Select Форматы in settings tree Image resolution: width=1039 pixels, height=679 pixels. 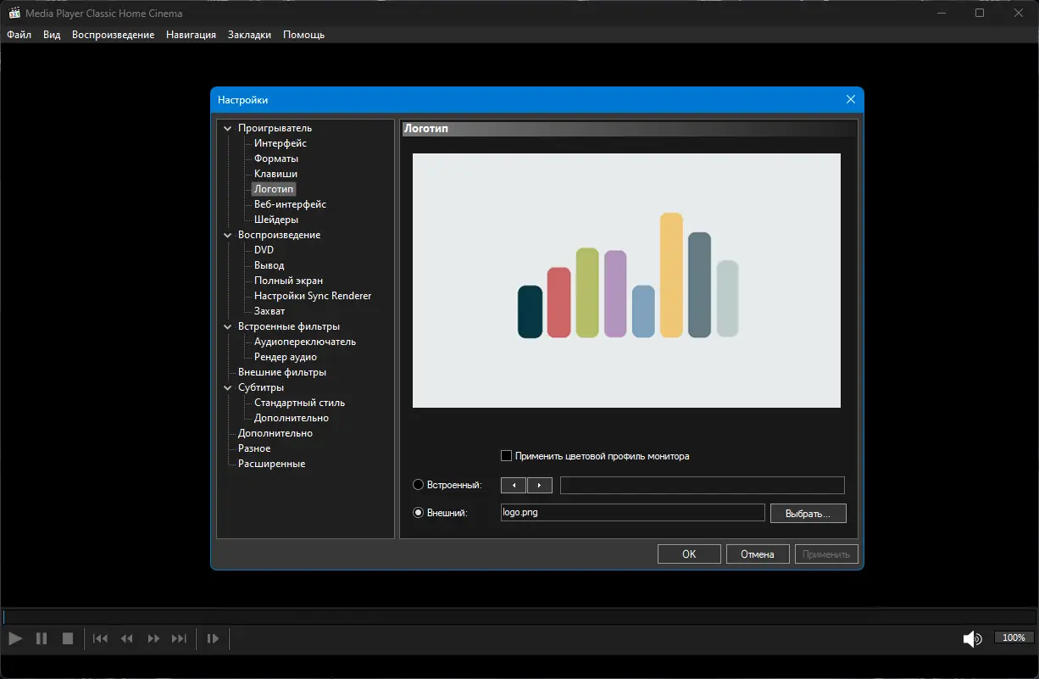coord(276,159)
